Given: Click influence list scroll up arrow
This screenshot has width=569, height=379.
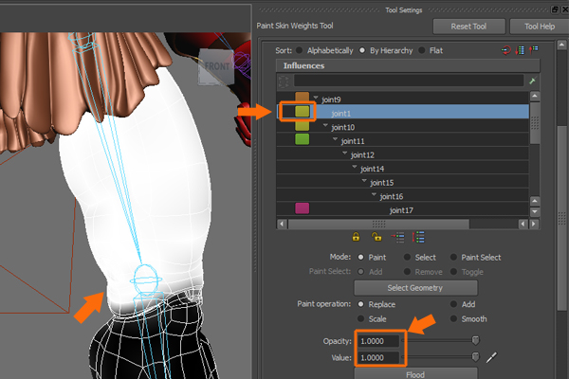Looking at the screenshot, I should (x=535, y=97).
